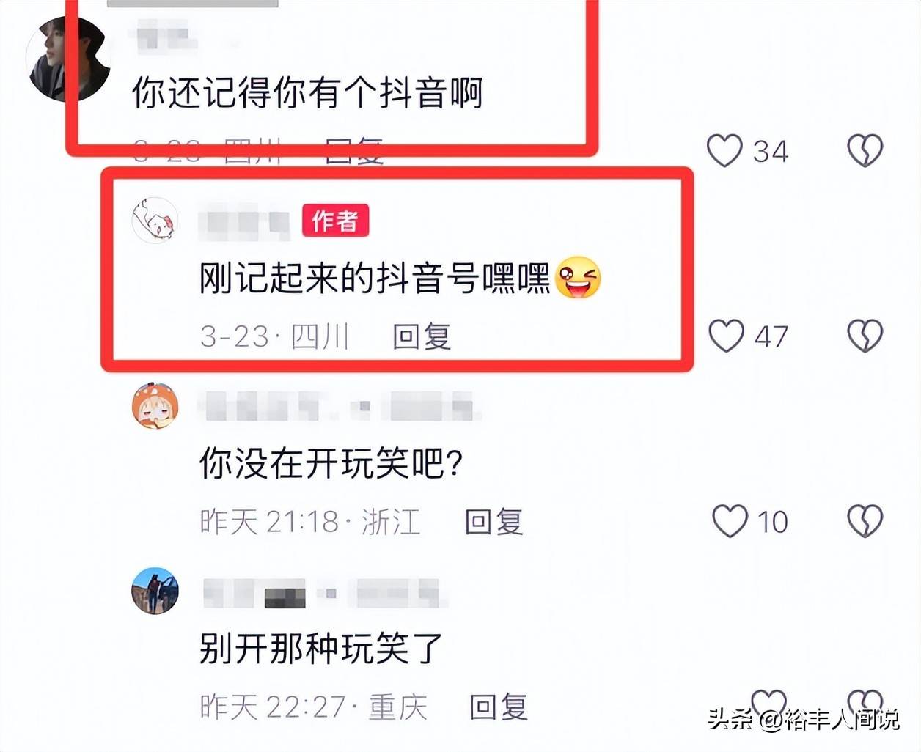Open the outdoor landscape photo avatar
Screen dimensions: 921x752
pyautogui.click(x=155, y=591)
